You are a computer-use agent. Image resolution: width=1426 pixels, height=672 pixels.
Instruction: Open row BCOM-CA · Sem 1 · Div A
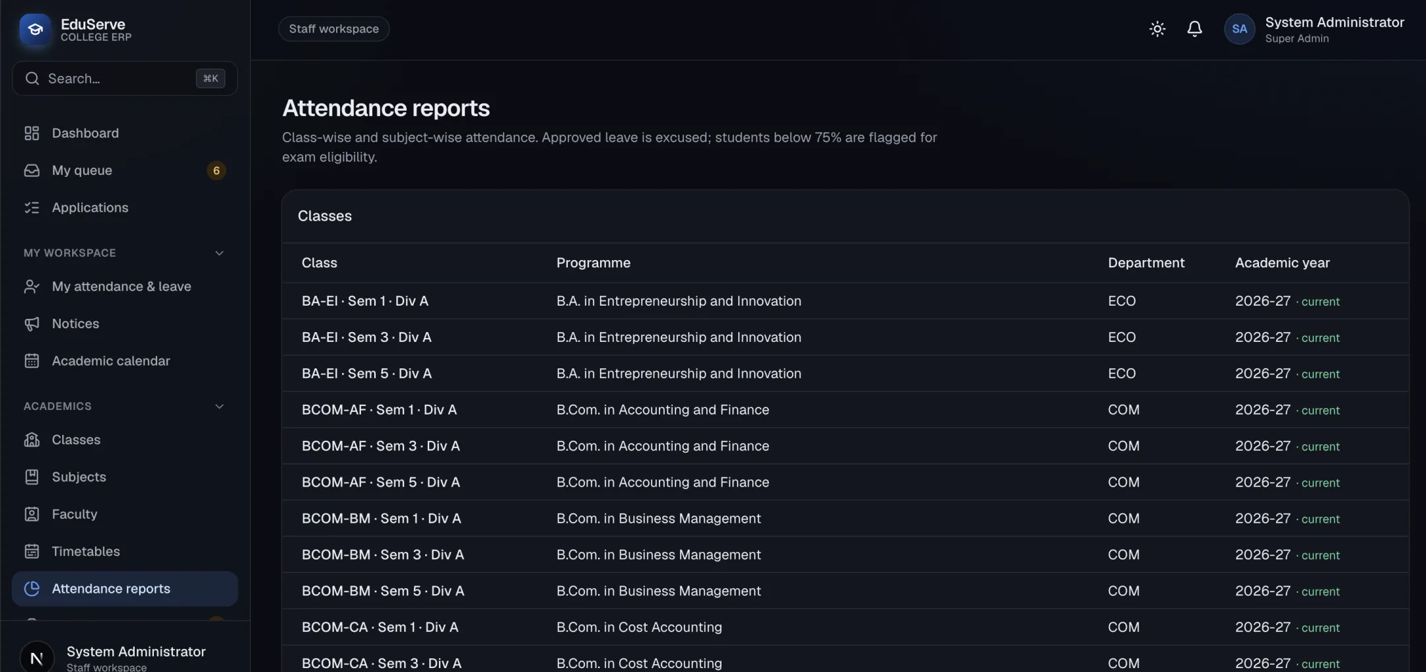(x=845, y=628)
